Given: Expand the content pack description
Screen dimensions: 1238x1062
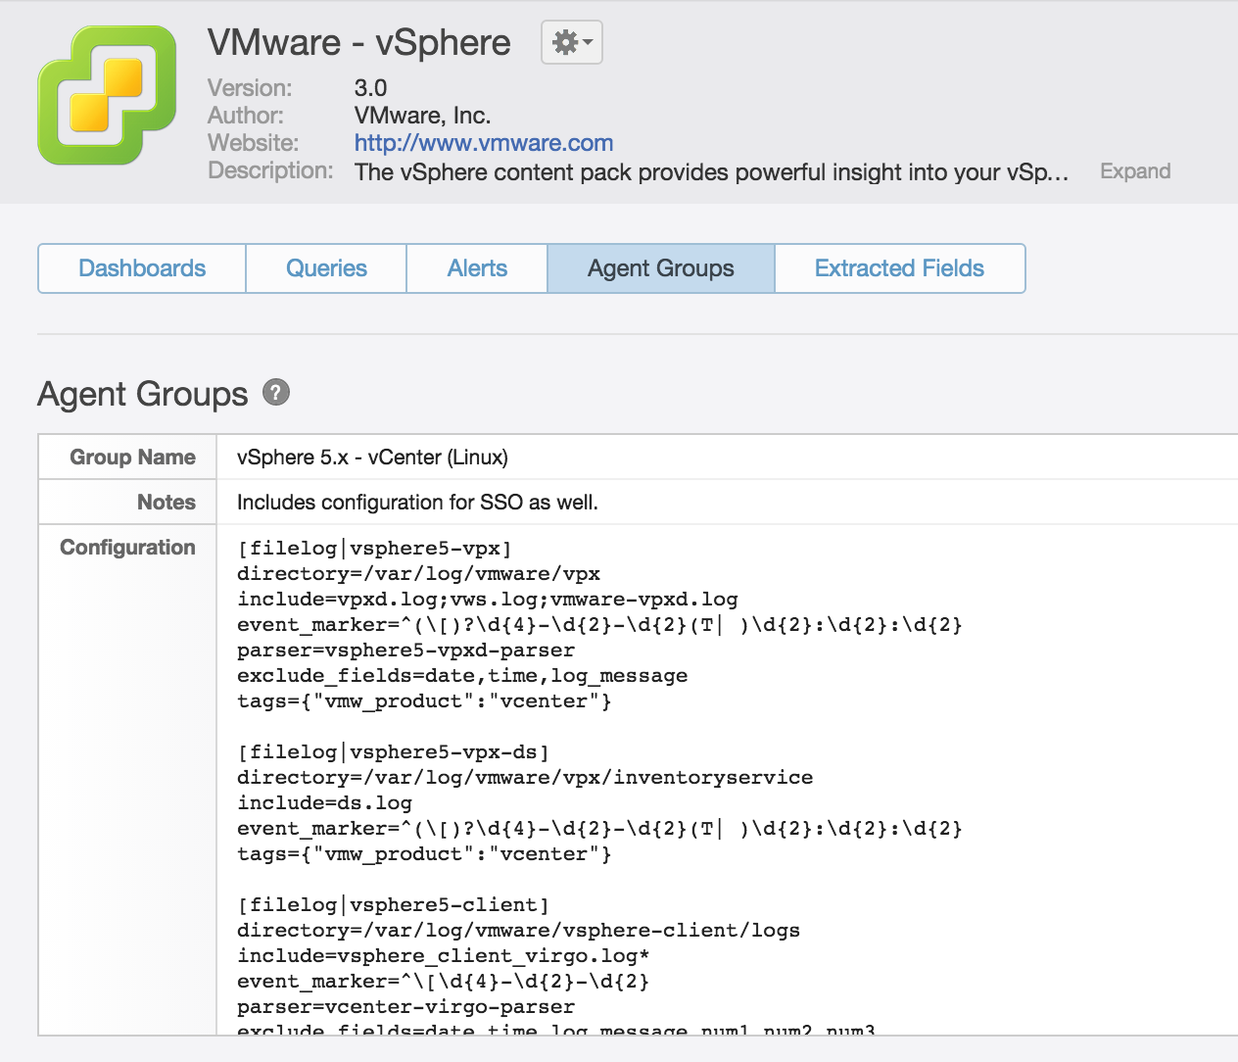Looking at the screenshot, I should [x=1134, y=171].
